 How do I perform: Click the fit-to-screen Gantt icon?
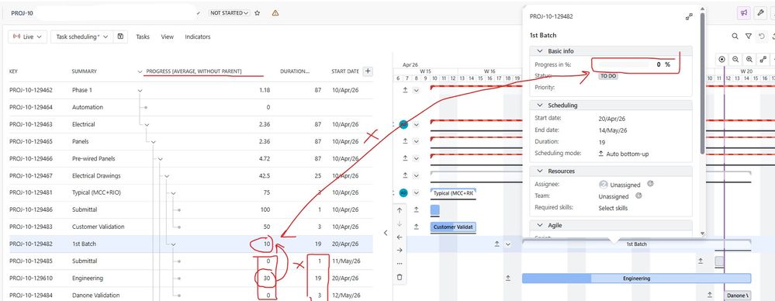click(x=763, y=59)
